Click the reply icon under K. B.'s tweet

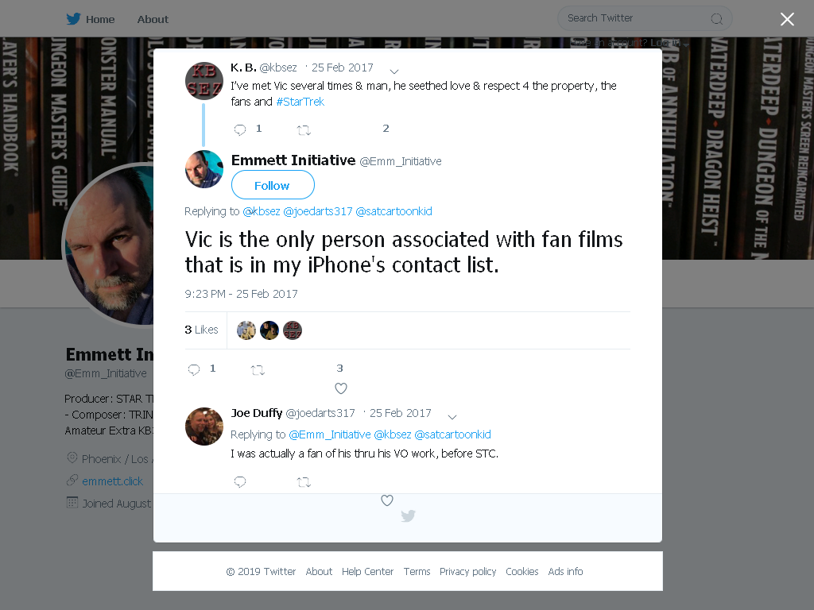pyautogui.click(x=240, y=129)
